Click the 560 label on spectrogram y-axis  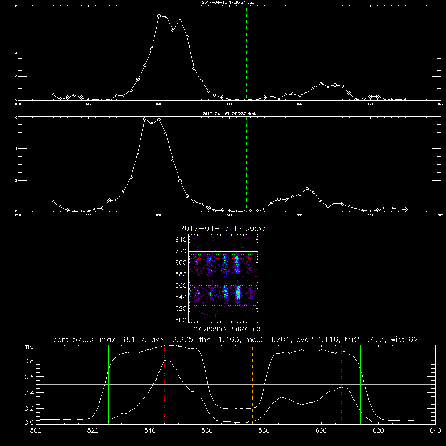pyautogui.click(x=181, y=285)
